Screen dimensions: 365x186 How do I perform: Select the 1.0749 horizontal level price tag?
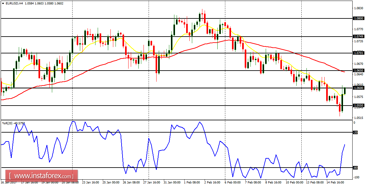358,37
